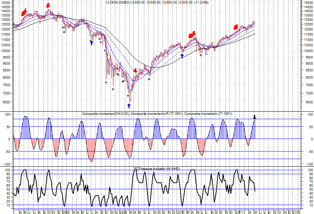Click the black down arrow above Composite momentum
The image size is (314, 214).
pyautogui.click(x=254, y=117)
